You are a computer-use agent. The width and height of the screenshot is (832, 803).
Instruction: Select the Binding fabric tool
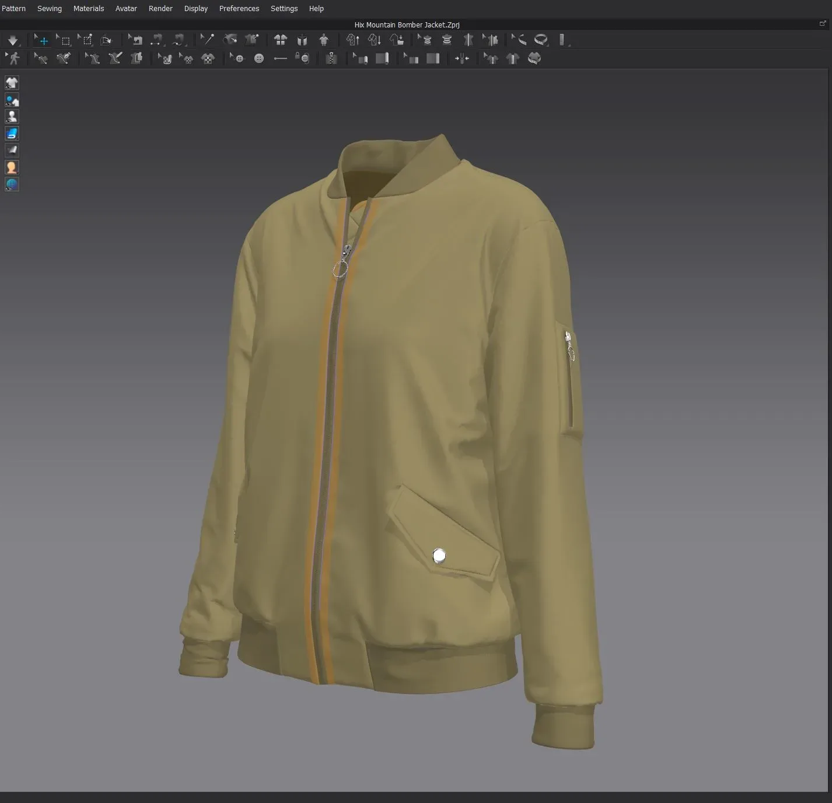[433, 58]
